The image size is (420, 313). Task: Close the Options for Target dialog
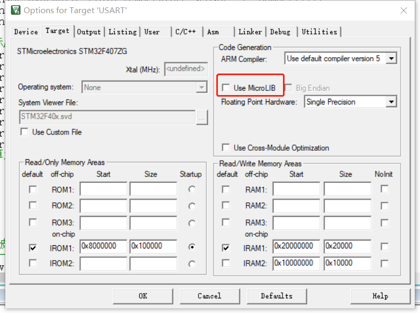click(403, 11)
